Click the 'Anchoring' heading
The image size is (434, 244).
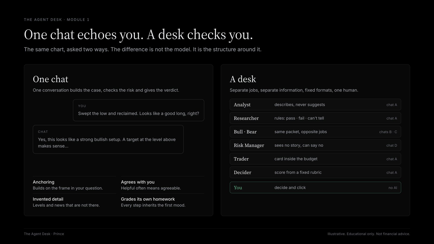43,182
